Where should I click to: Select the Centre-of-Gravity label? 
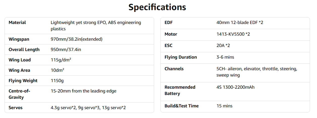(20, 94)
